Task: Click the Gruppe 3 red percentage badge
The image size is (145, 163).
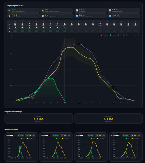Action: [x=104, y=135]
